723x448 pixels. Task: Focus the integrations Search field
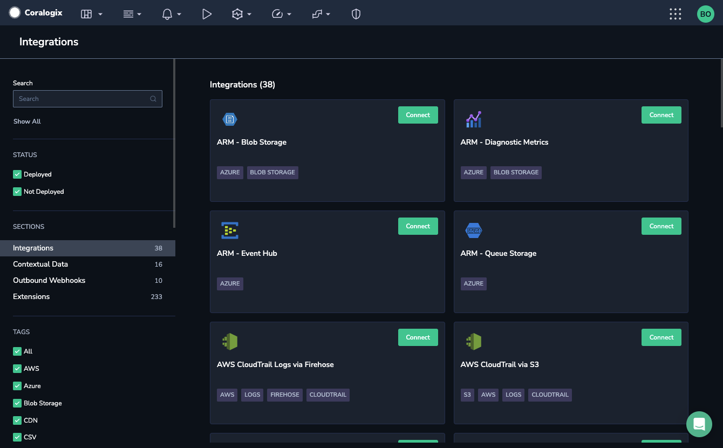[87, 99]
